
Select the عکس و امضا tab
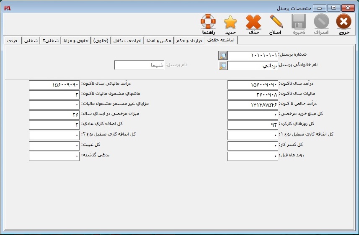(158, 41)
